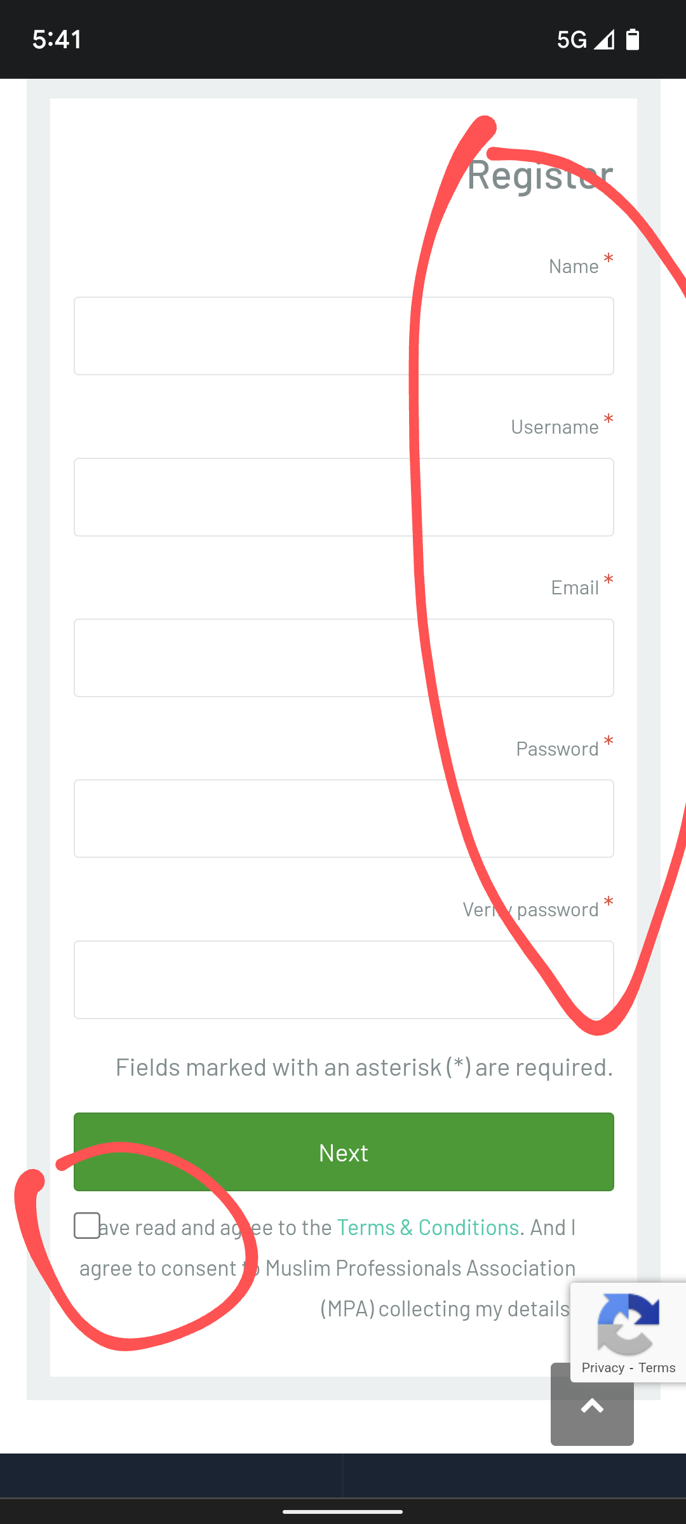Open reCAPTCHA Terms link
686x1524 pixels.
click(657, 1368)
